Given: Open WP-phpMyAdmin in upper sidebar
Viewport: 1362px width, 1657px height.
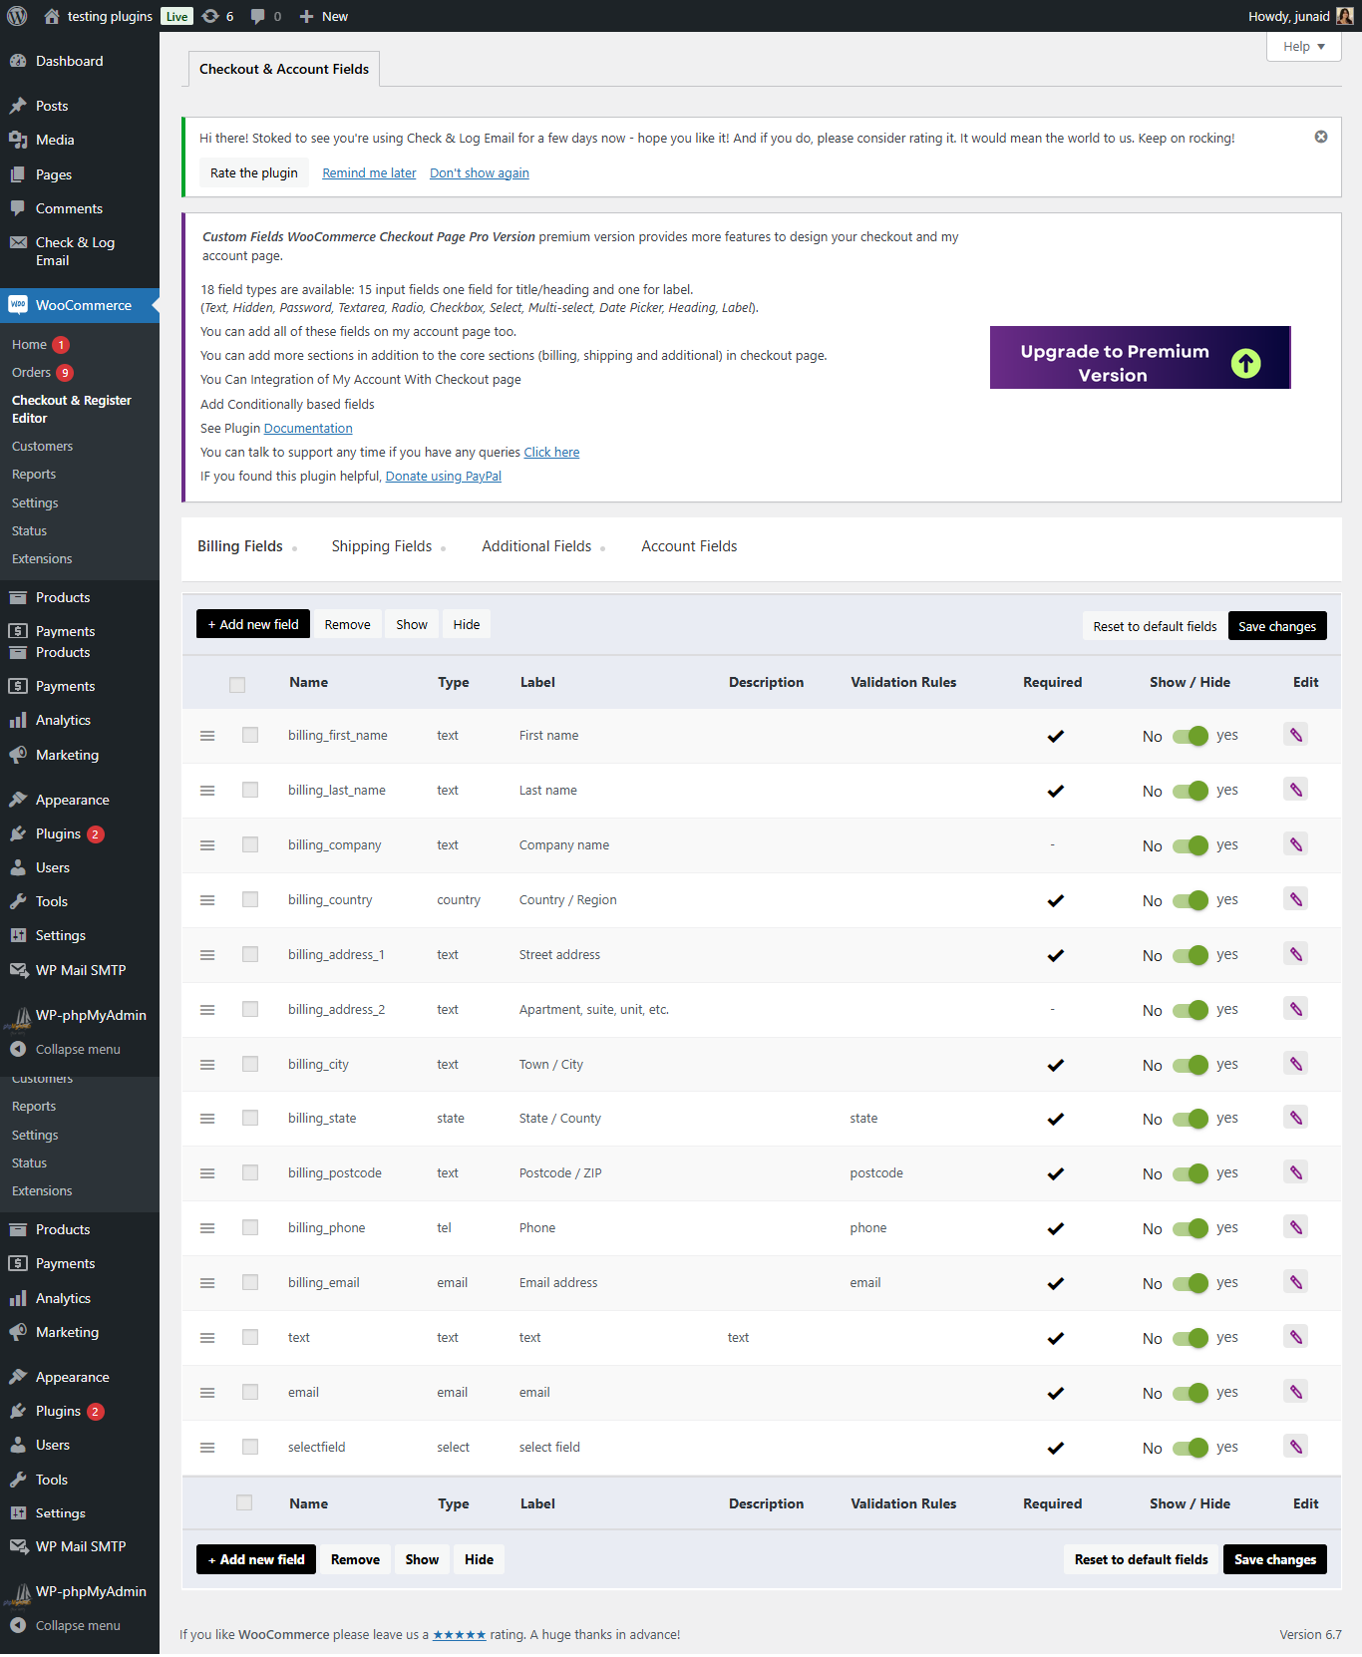Looking at the screenshot, I should 80,1015.
